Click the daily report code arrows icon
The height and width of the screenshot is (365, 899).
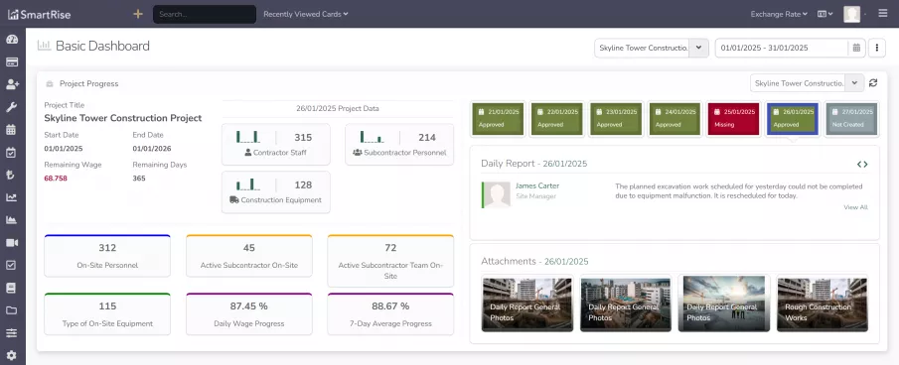coord(862,165)
